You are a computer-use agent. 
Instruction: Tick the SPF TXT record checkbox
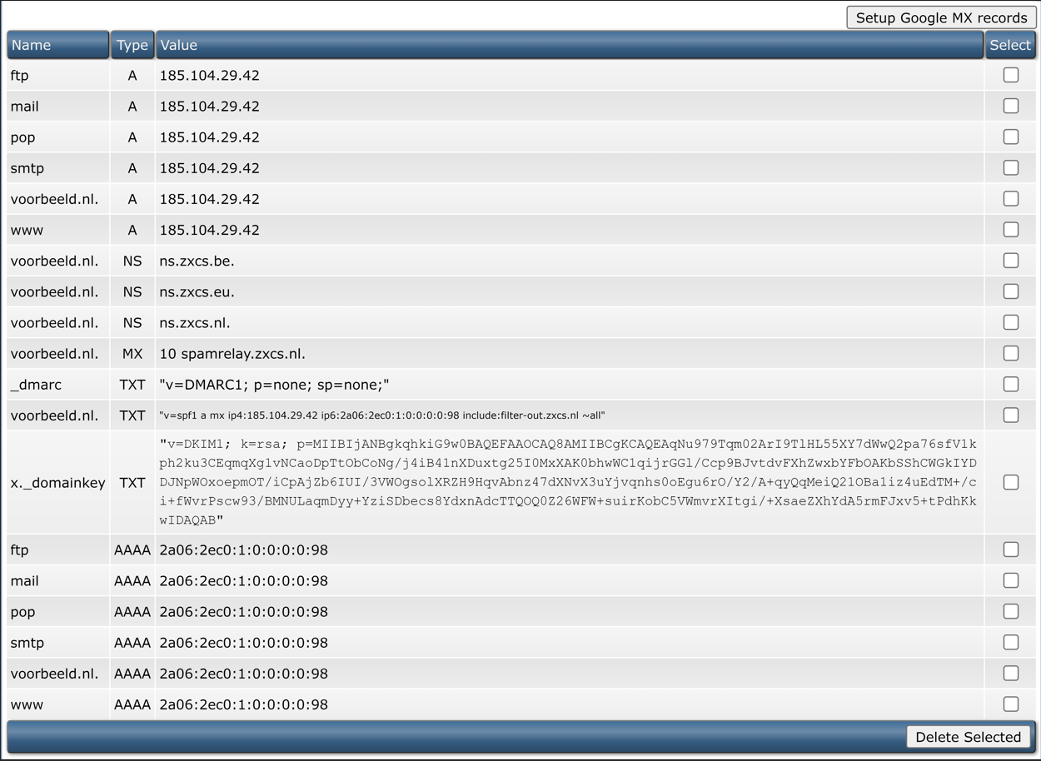coord(1010,415)
